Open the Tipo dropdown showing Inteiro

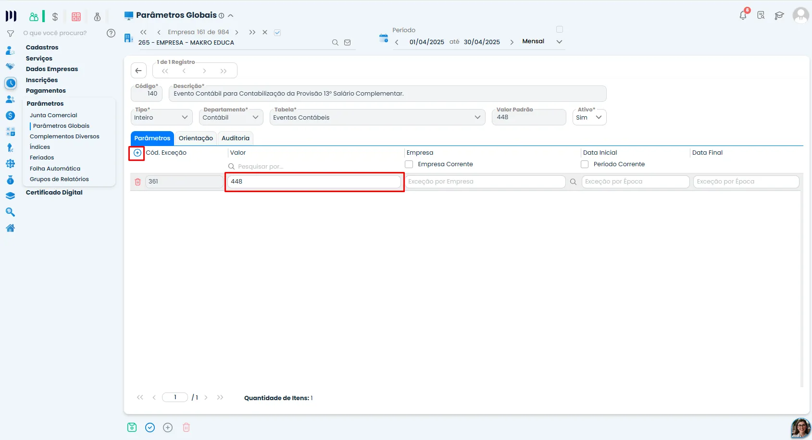pos(162,117)
